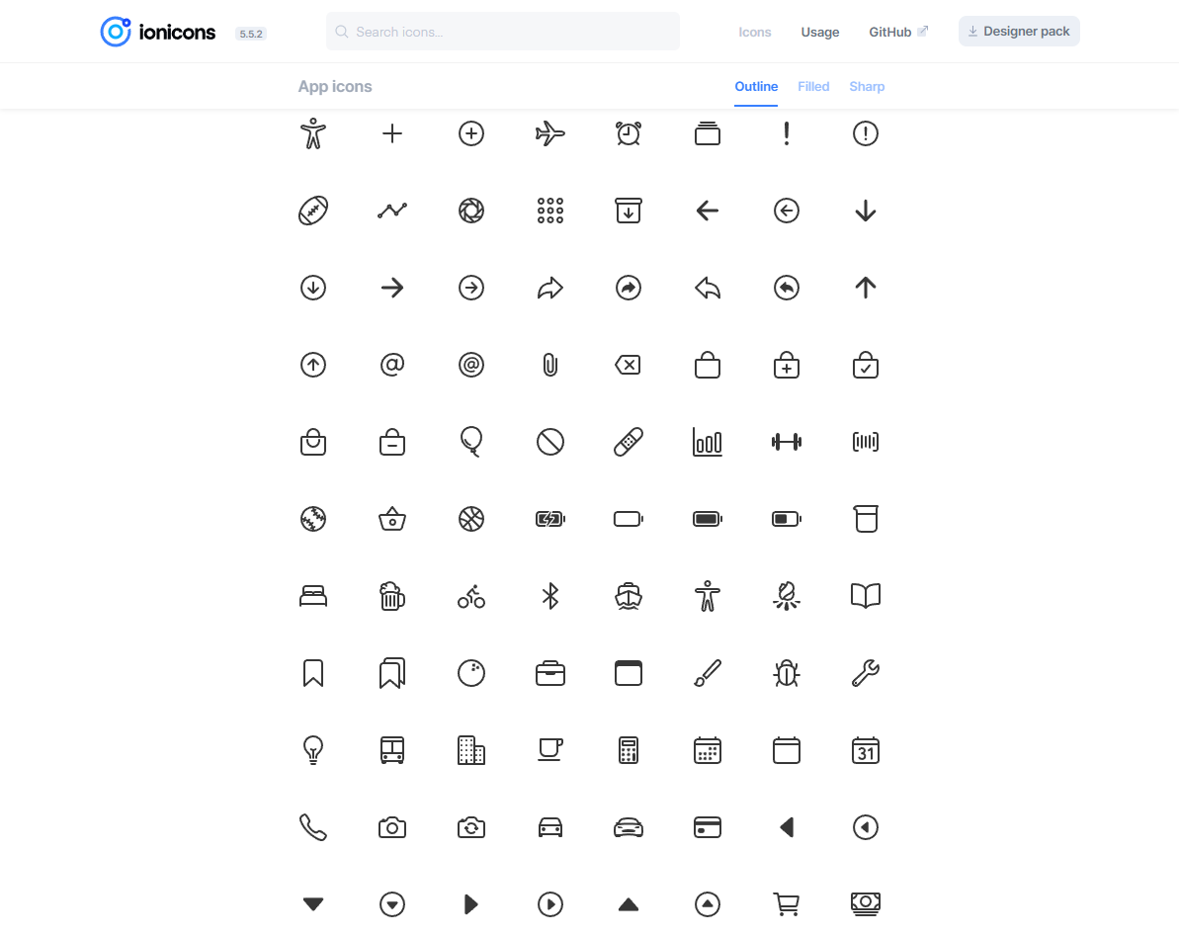
Task: Select the arrow redo circle icon
Action: [629, 288]
